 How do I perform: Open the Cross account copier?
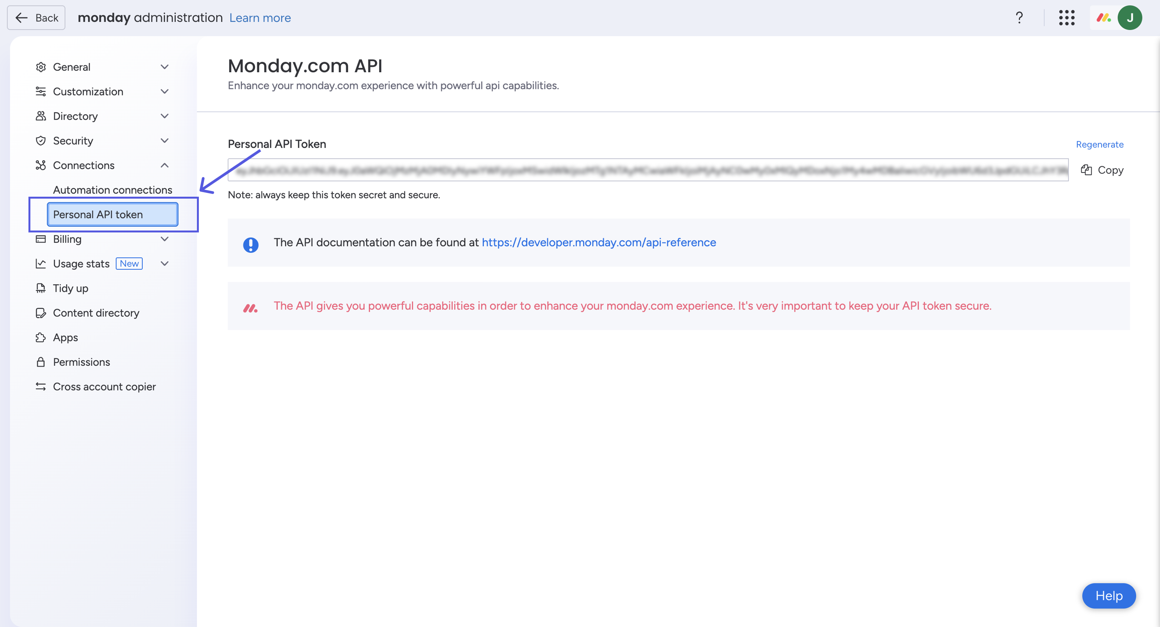point(104,387)
